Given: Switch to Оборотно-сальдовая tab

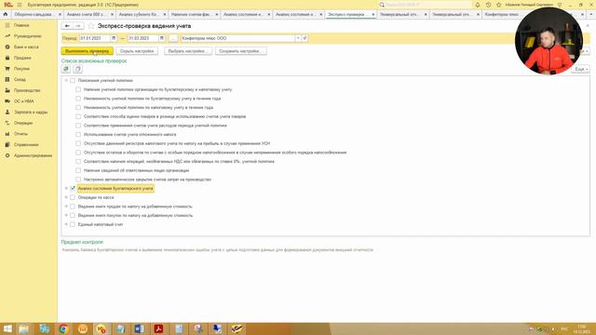Looking at the screenshot, I should [34, 14].
